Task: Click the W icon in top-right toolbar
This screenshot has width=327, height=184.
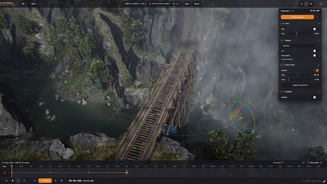Action: pyautogui.click(x=311, y=4)
